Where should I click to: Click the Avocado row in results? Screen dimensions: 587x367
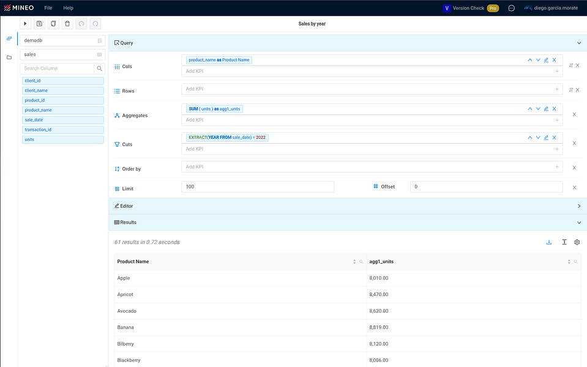pyautogui.click(x=348, y=311)
